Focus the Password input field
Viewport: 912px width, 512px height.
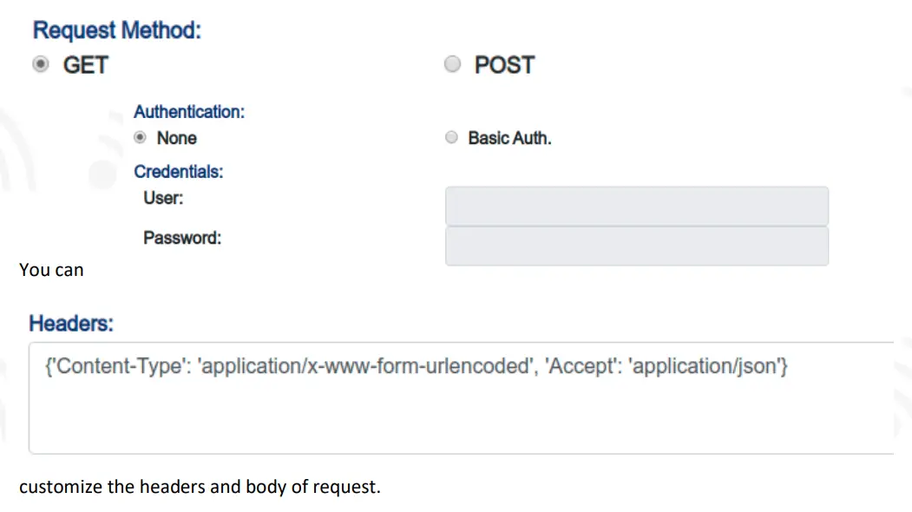(x=636, y=246)
